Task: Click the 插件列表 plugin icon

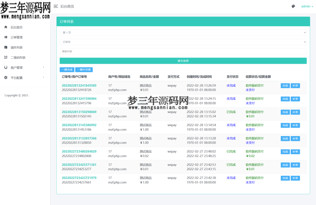Action: (x=6, y=47)
